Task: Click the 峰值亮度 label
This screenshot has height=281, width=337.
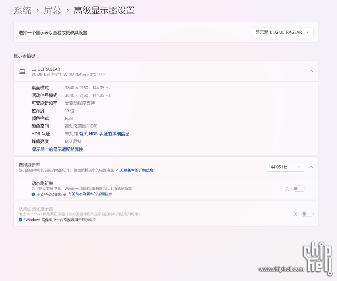Action: click(40, 142)
